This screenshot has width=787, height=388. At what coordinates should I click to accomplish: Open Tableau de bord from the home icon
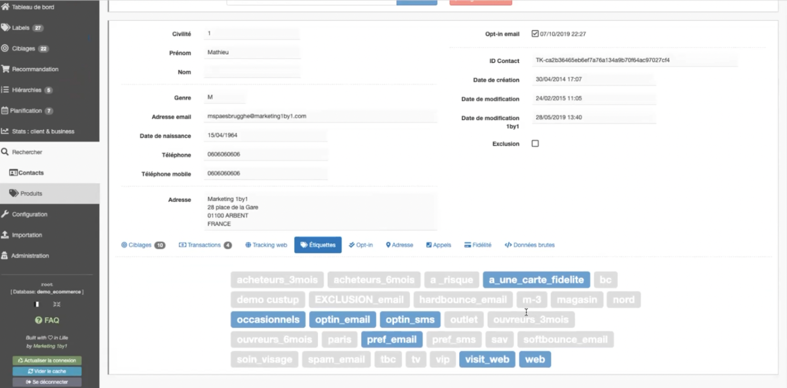pos(5,7)
